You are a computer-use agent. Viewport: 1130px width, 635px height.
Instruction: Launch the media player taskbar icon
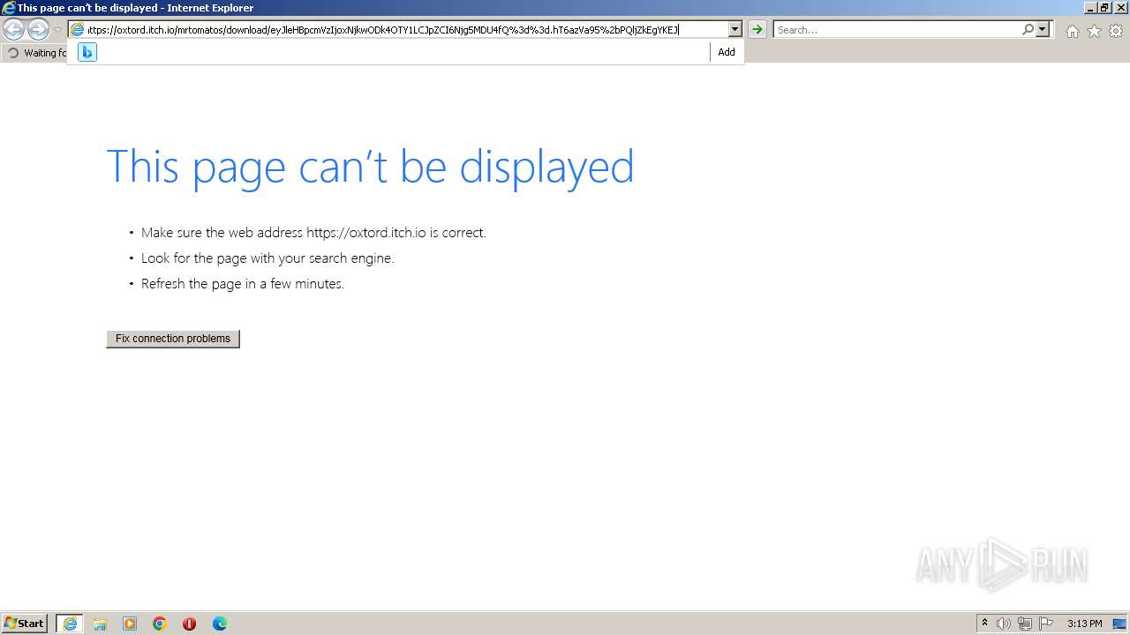(x=130, y=624)
